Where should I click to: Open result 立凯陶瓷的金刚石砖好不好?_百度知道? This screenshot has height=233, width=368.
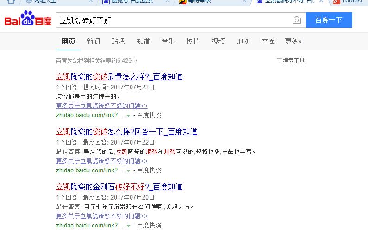pyautogui.click(x=119, y=187)
